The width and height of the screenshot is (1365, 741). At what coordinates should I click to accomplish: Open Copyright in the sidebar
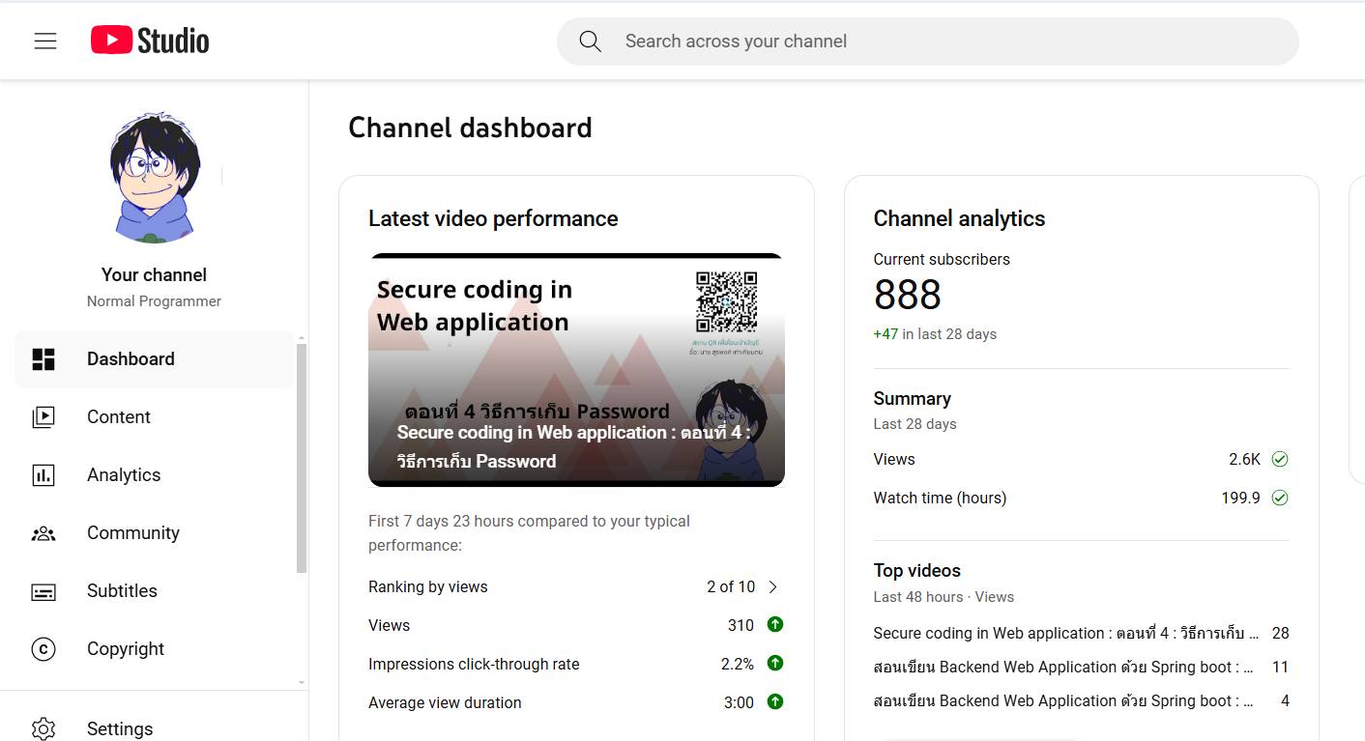pos(155,649)
